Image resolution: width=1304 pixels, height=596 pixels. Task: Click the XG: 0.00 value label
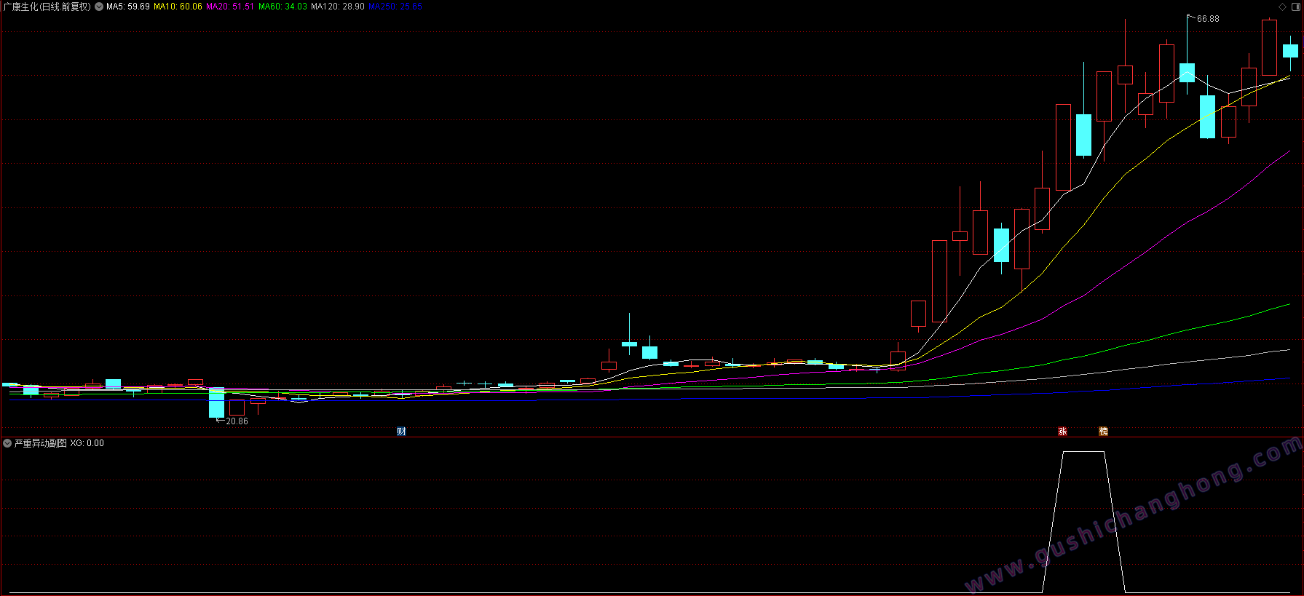87,442
